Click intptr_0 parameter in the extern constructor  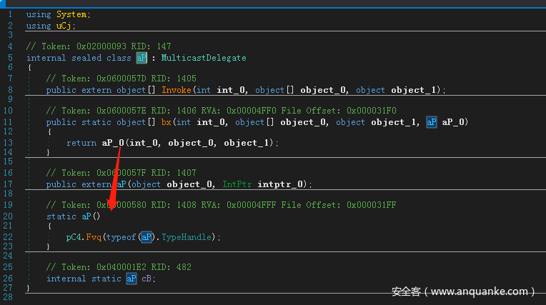(282, 184)
